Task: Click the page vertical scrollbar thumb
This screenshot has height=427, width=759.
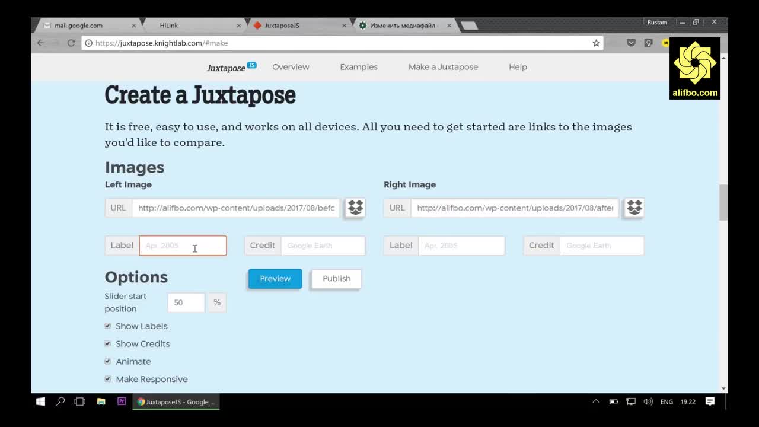Action: [x=723, y=202]
